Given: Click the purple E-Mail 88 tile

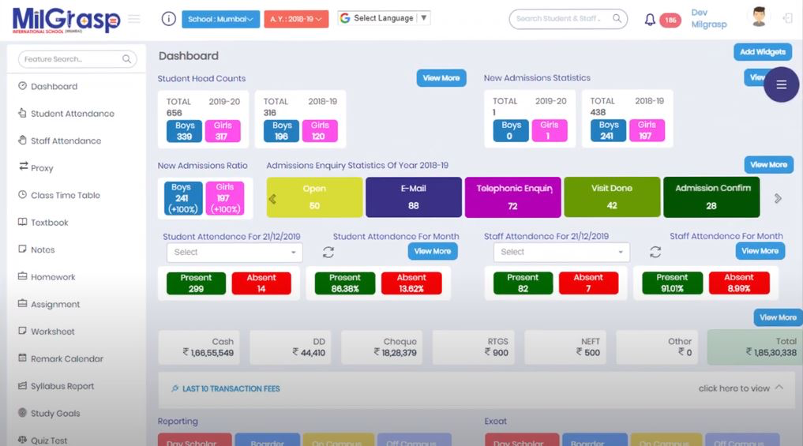Looking at the screenshot, I should [x=413, y=197].
